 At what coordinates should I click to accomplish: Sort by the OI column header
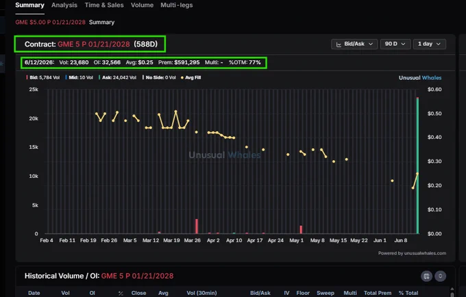92,293
